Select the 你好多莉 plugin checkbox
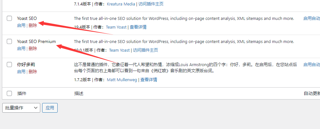320x129 pixels. coord(10,65)
